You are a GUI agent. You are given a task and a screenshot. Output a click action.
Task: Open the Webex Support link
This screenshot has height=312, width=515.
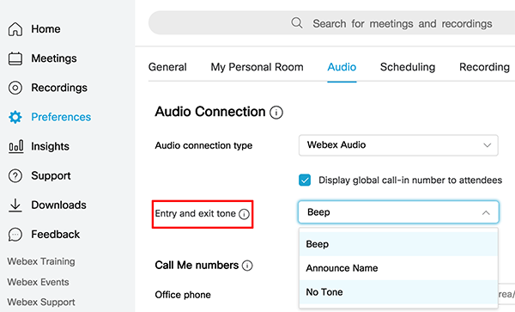(x=41, y=303)
